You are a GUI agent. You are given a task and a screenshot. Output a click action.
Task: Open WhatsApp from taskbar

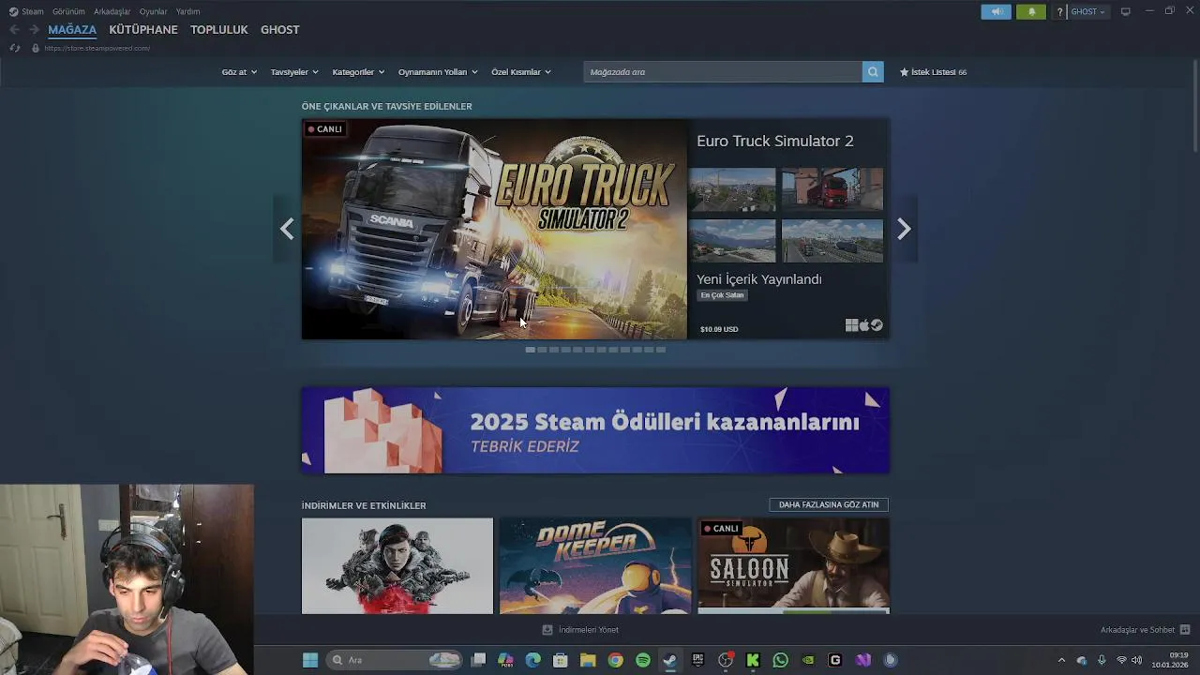[780, 660]
